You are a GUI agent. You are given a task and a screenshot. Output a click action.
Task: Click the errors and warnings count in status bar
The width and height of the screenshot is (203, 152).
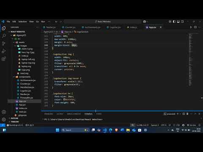30,125
